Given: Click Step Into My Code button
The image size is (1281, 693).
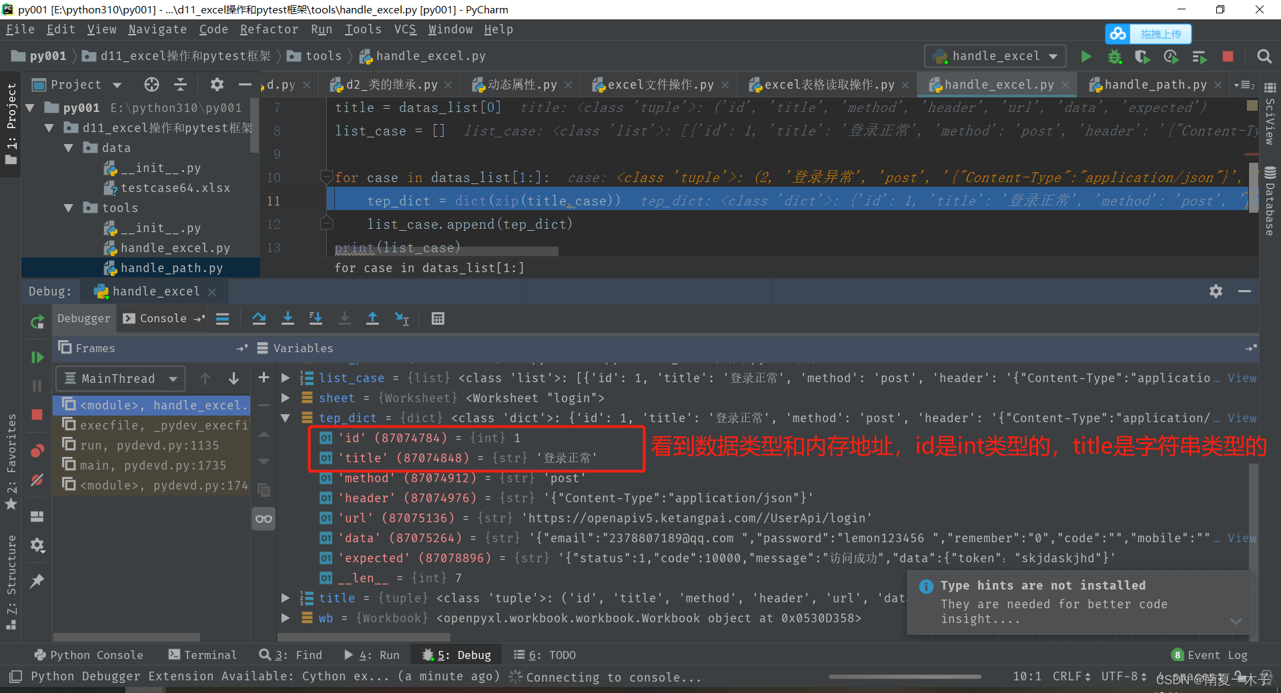Looking at the screenshot, I should pos(316,319).
